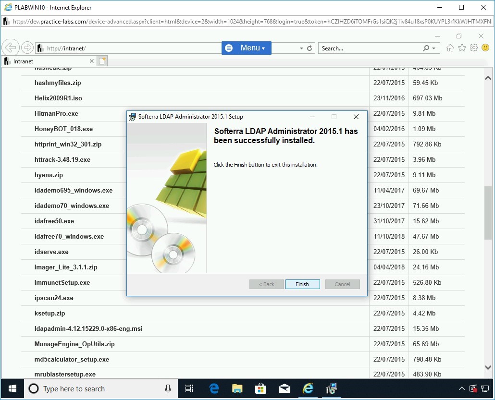
Task: Click the Task View taskbar icon
Action: point(189,388)
